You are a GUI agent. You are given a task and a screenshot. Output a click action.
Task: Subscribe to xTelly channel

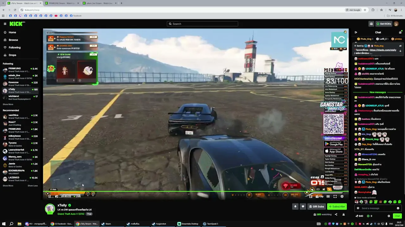pos(337,207)
